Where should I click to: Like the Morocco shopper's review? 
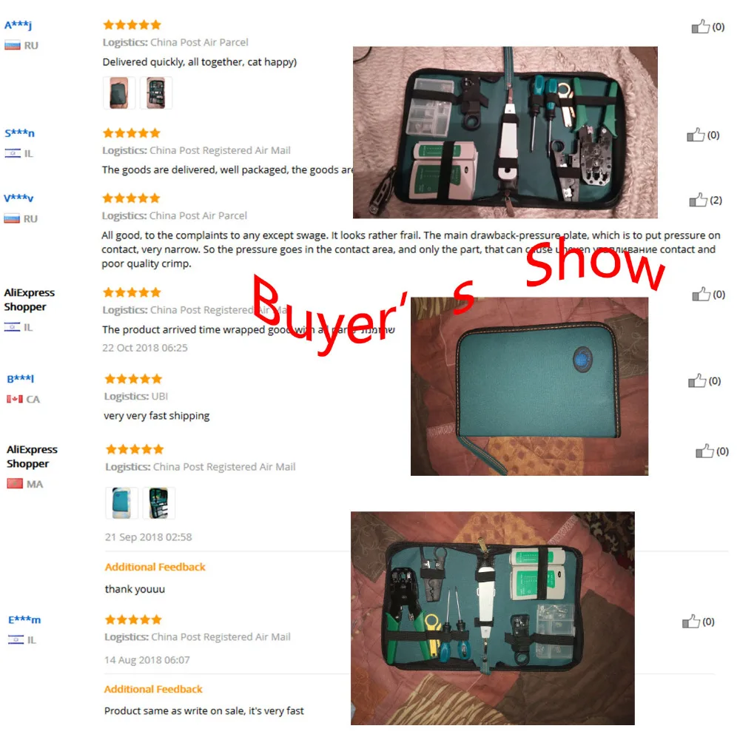[704, 451]
